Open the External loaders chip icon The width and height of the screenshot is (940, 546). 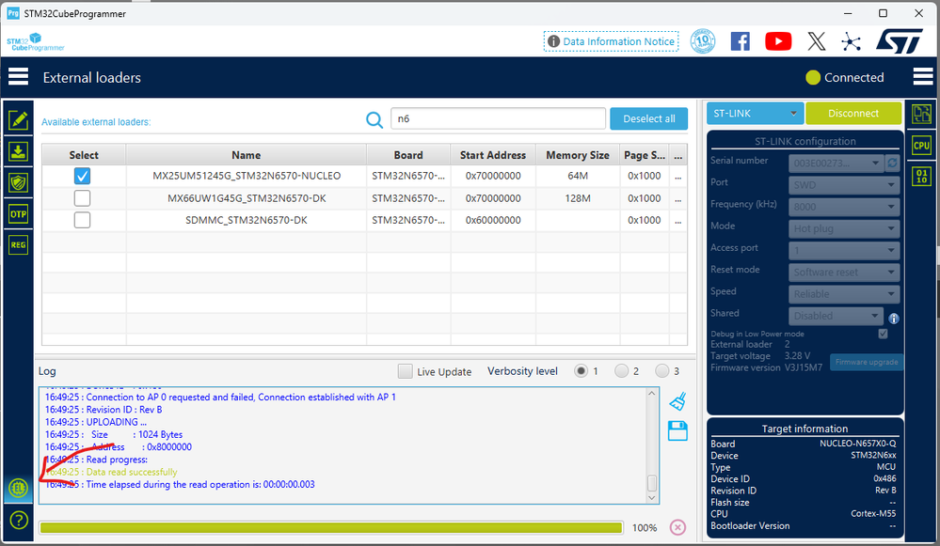click(x=19, y=489)
